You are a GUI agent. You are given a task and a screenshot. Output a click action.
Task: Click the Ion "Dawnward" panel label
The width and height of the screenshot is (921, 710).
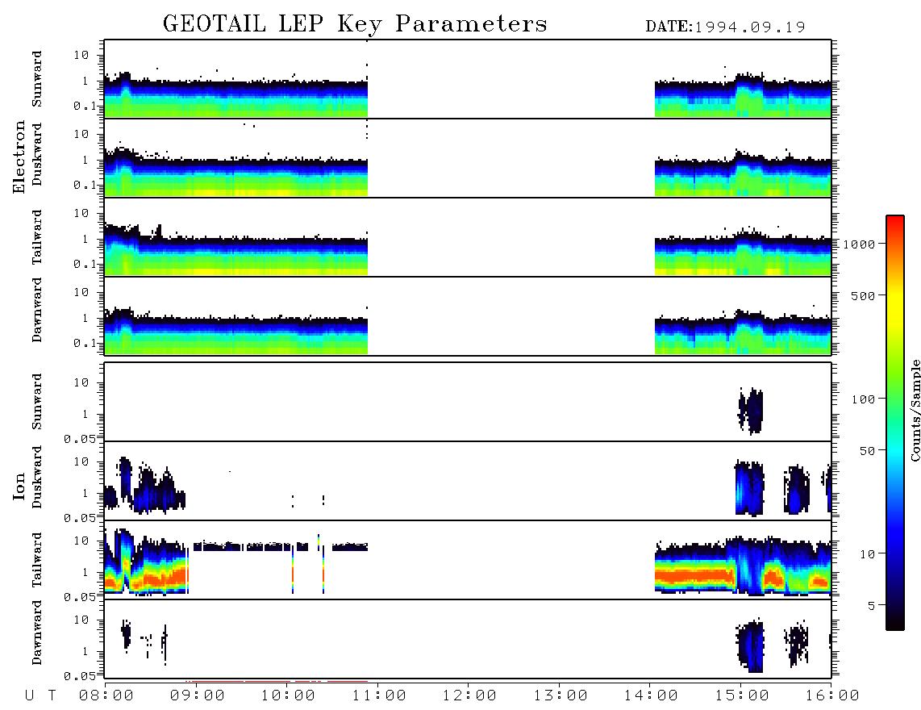(x=37, y=633)
